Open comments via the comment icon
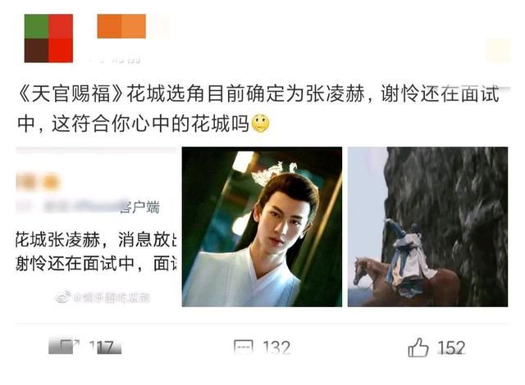 click(244, 347)
